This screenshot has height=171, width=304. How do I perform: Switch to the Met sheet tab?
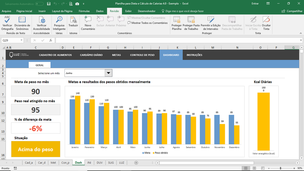(53, 163)
